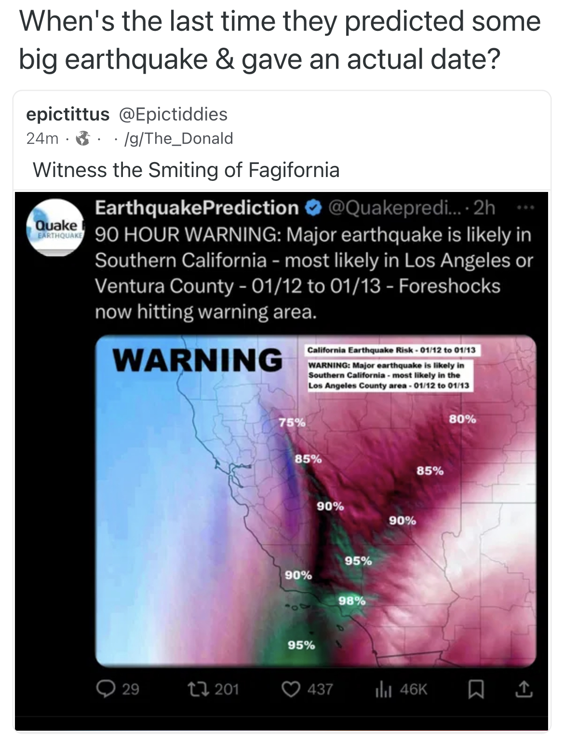Click the EarthquakePrediction account name
The image size is (564, 736).
coord(197,208)
